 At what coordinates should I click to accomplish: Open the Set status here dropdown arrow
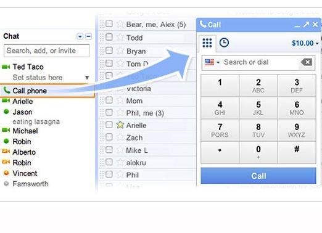tap(87, 78)
